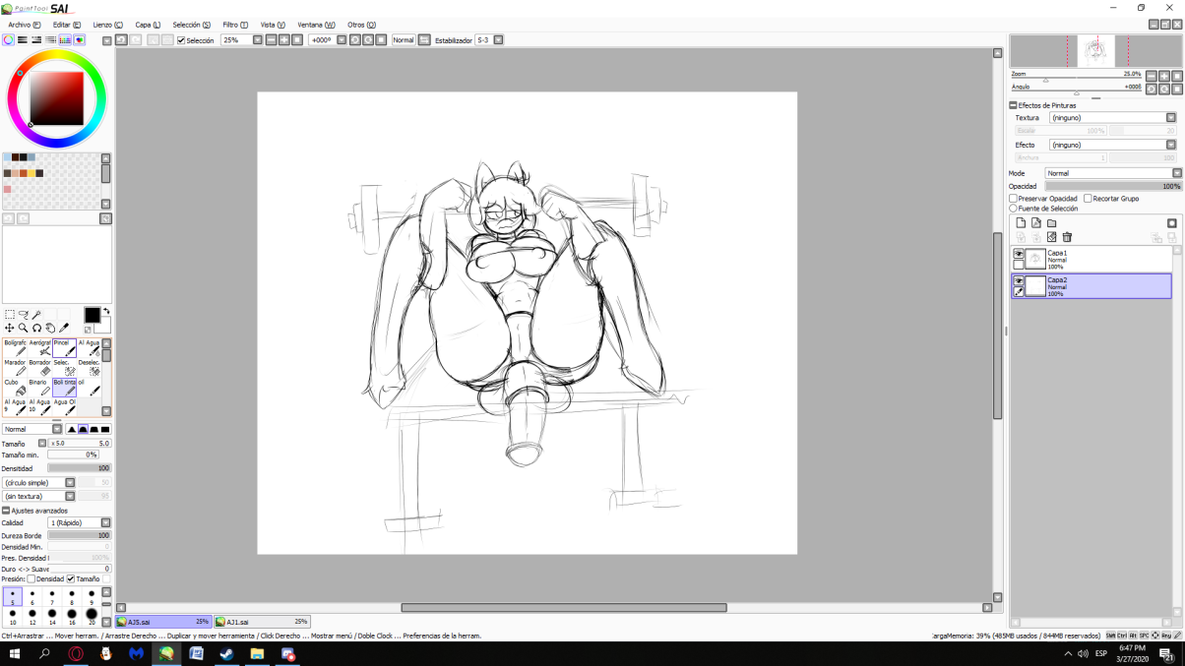Select brush size preset 10
Image resolution: width=1185 pixels, height=666 pixels.
(13, 617)
